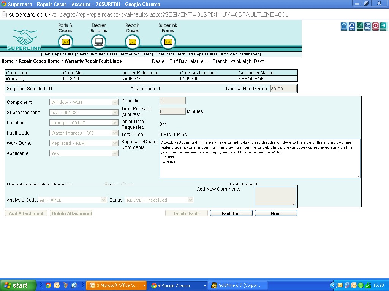Select the Ace brand logo icon
Image resolution: width=389 pixels, height=291 pixels.
[x=352, y=27]
